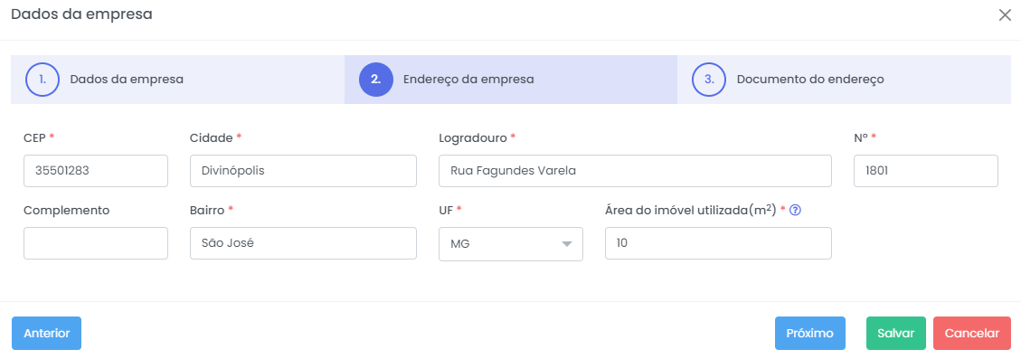This screenshot has height=359, width=1021.
Task: Open the UF dropdown arrow
Action: (566, 243)
